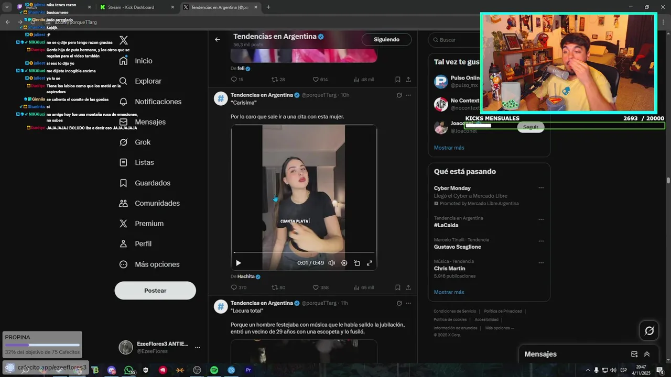Click the X logo in the sidebar
Image resolution: width=671 pixels, height=377 pixels.
[124, 40]
